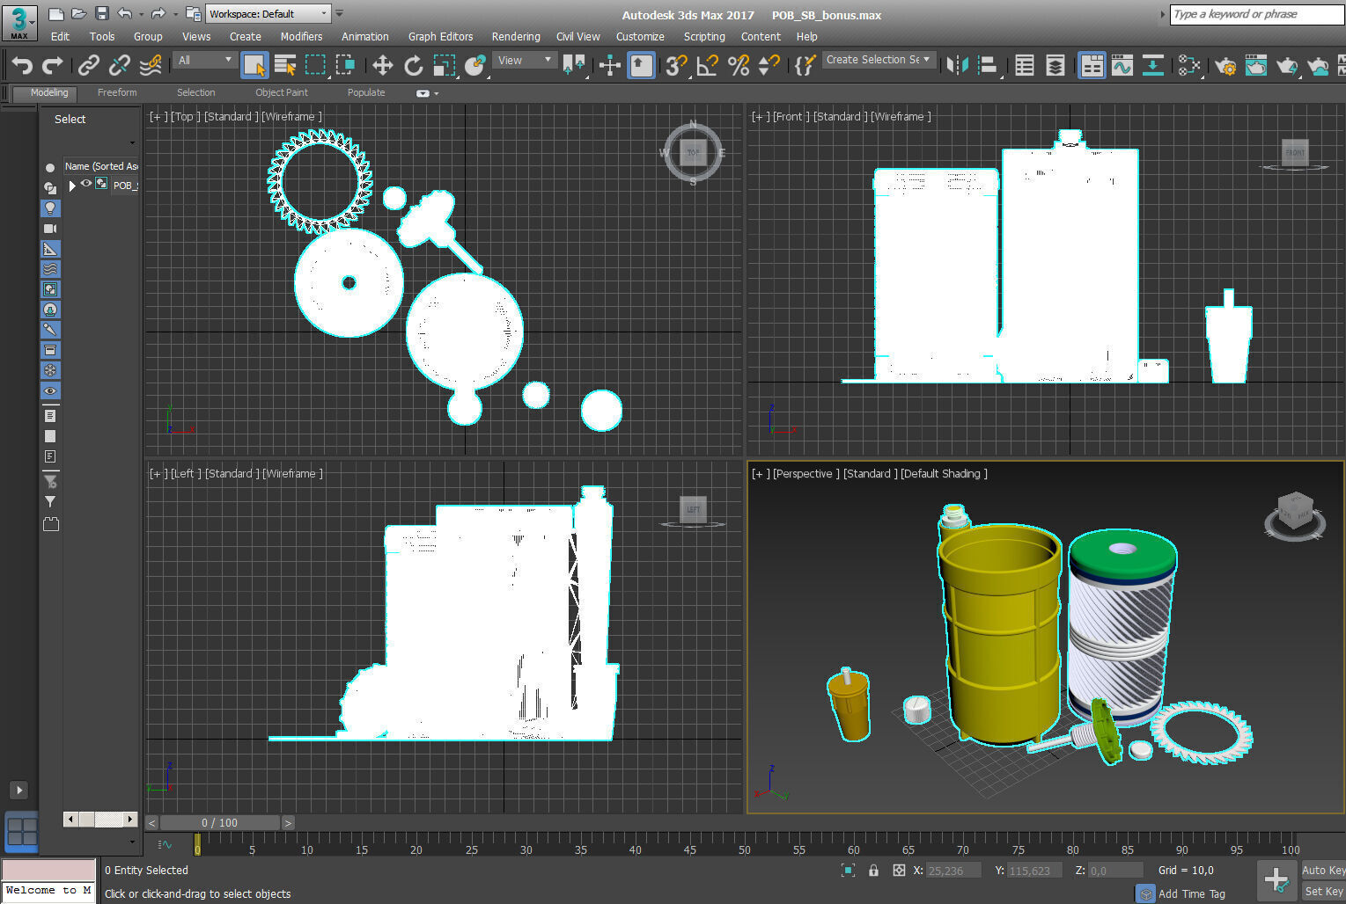
Task: Open the Reference Coordinate System View dropdown
Action: point(525,60)
